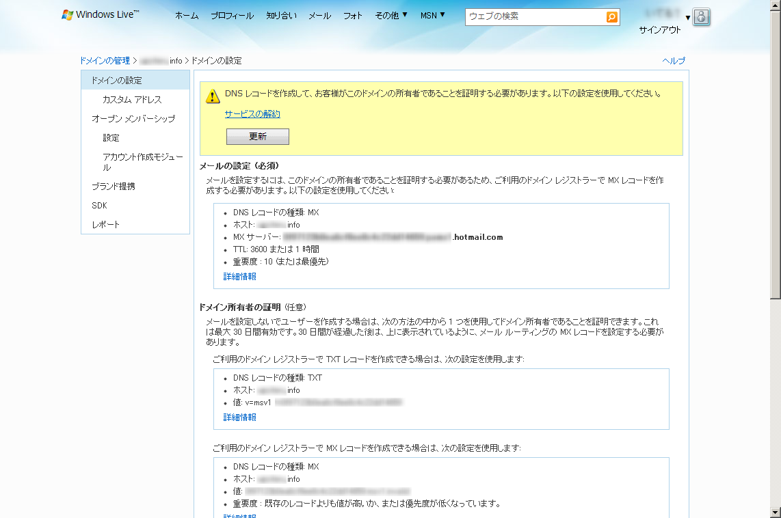Expand the MSN dropdown menu

pyautogui.click(x=432, y=16)
